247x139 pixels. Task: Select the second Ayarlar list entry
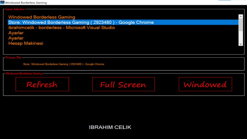pos(123,38)
